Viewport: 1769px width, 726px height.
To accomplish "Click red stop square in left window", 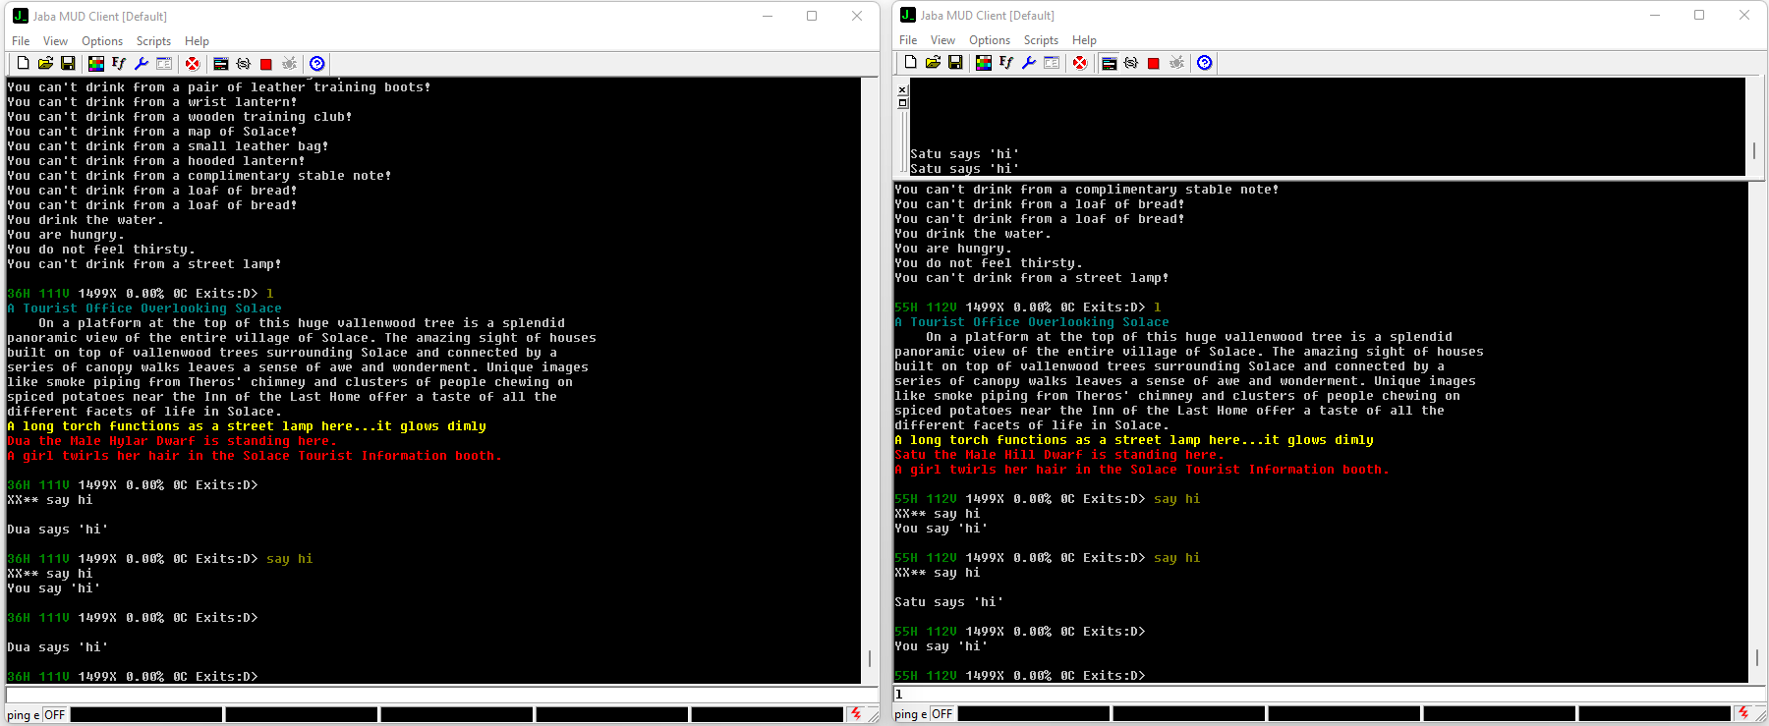I will 266,64.
